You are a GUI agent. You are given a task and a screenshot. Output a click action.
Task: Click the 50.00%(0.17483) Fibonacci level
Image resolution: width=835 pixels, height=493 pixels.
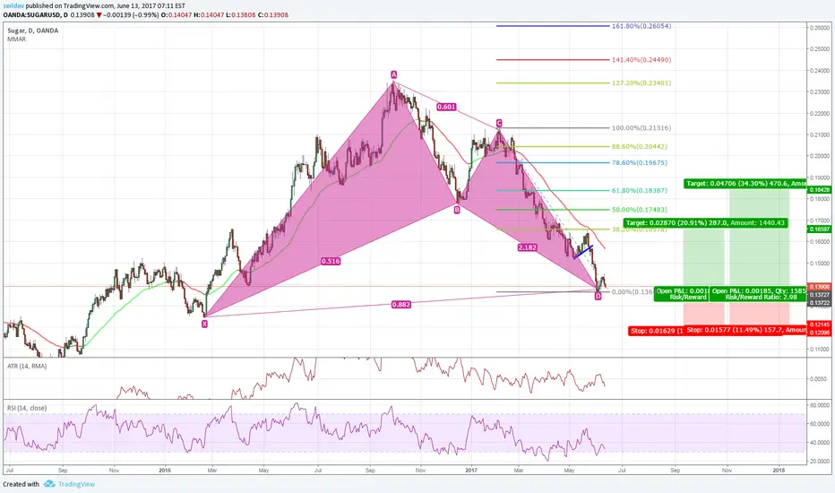coord(639,210)
